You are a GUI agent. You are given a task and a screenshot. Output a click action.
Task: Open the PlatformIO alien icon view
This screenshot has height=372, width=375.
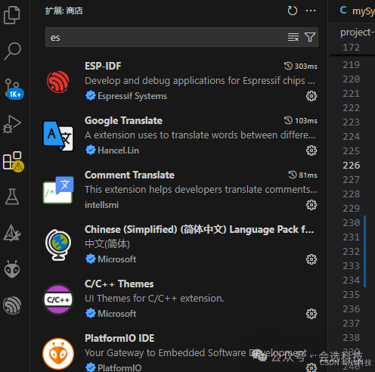12,269
